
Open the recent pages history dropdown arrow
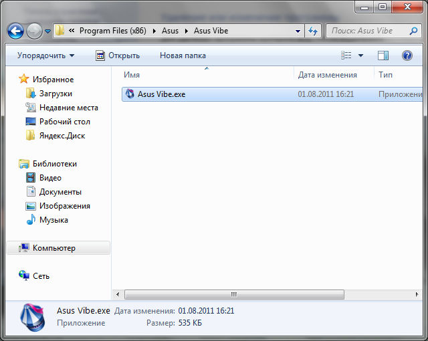pyautogui.click(x=47, y=31)
